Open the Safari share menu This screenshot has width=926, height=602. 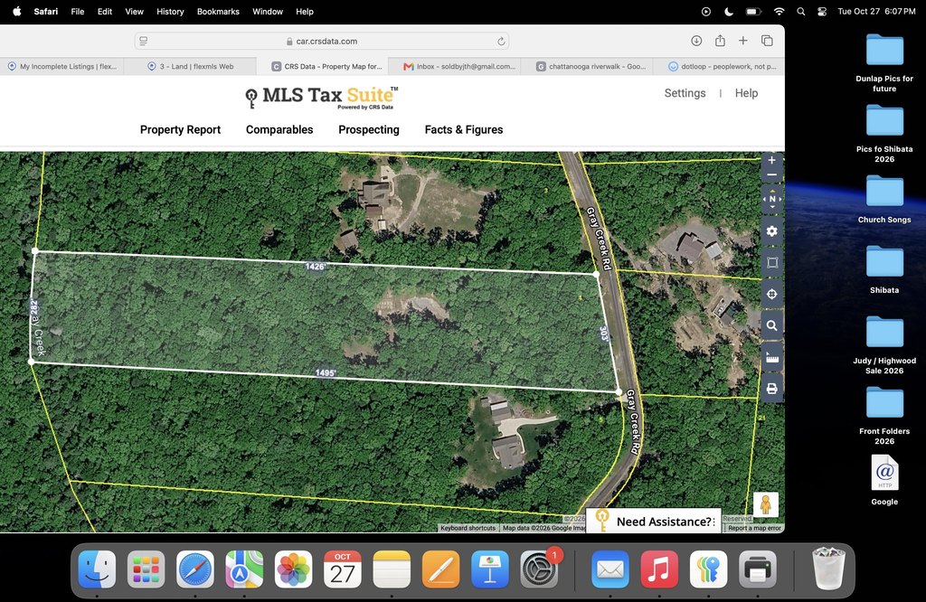[x=720, y=41]
